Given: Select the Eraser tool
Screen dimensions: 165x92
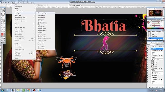Looking at the screenshot, I should tap(2, 21).
